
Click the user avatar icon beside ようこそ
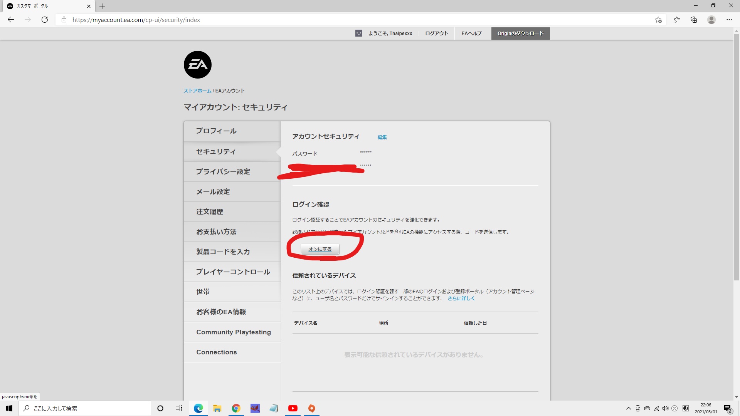(359, 34)
